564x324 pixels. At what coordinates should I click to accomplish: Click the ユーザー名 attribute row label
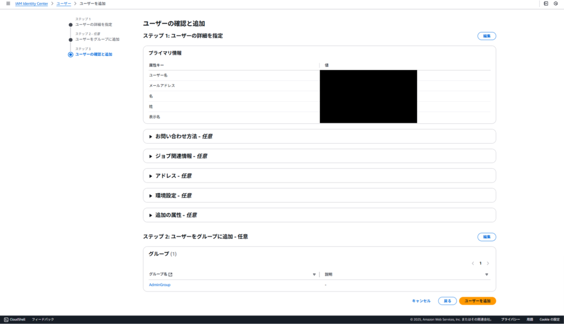point(158,75)
